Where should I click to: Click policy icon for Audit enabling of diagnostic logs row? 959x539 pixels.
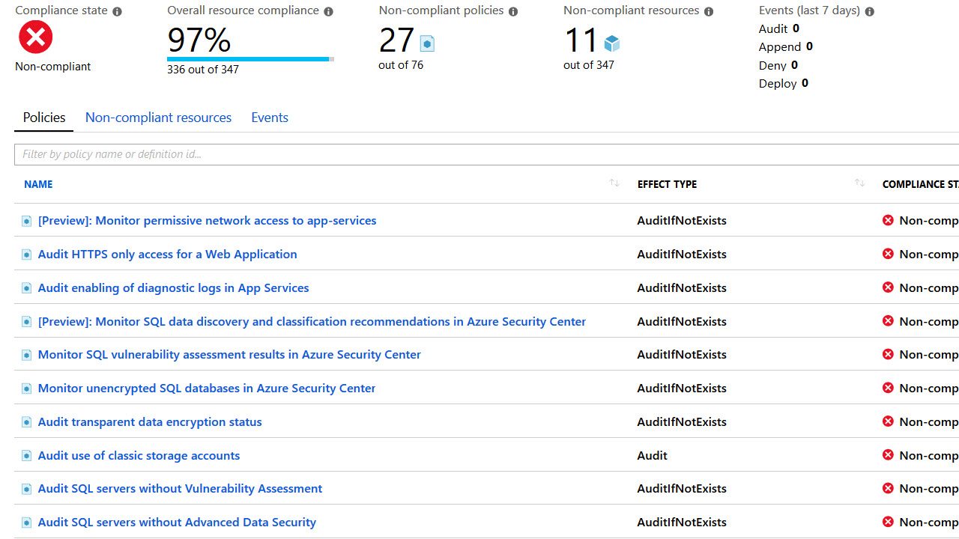click(x=27, y=288)
